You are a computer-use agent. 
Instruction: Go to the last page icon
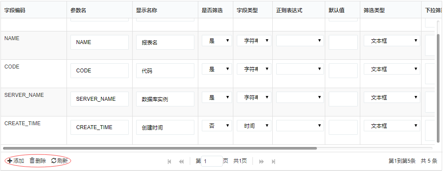pos(273,161)
